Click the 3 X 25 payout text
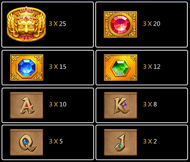 [58, 24]
